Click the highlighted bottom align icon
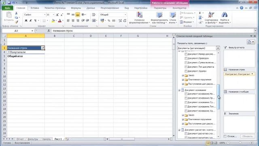 [77, 15]
